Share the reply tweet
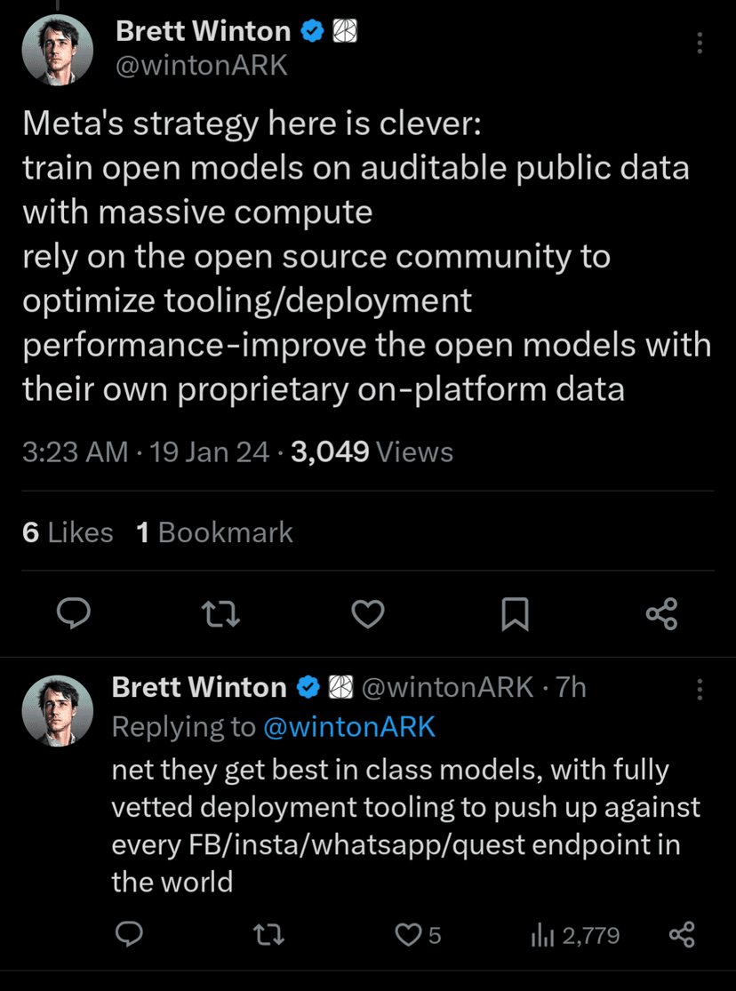Viewport: 736px width, 991px height. pos(681,934)
